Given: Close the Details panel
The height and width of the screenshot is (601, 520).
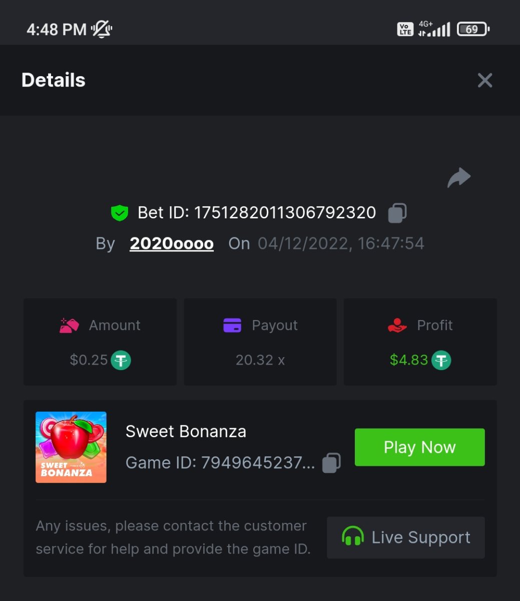Looking at the screenshot, I should point(484,80).
